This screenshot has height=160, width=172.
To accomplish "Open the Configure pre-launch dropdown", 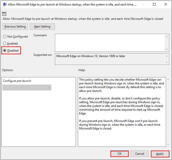I will coord(27,87).
